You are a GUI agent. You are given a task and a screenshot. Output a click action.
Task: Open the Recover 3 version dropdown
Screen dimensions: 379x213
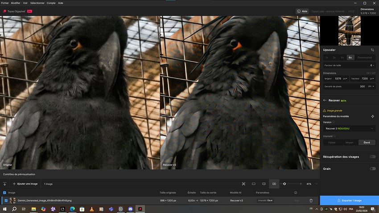coord(349,128)
